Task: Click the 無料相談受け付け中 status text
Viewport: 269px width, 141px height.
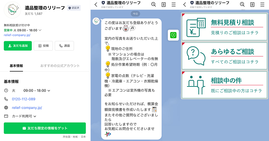Action: tap(17, 25)
